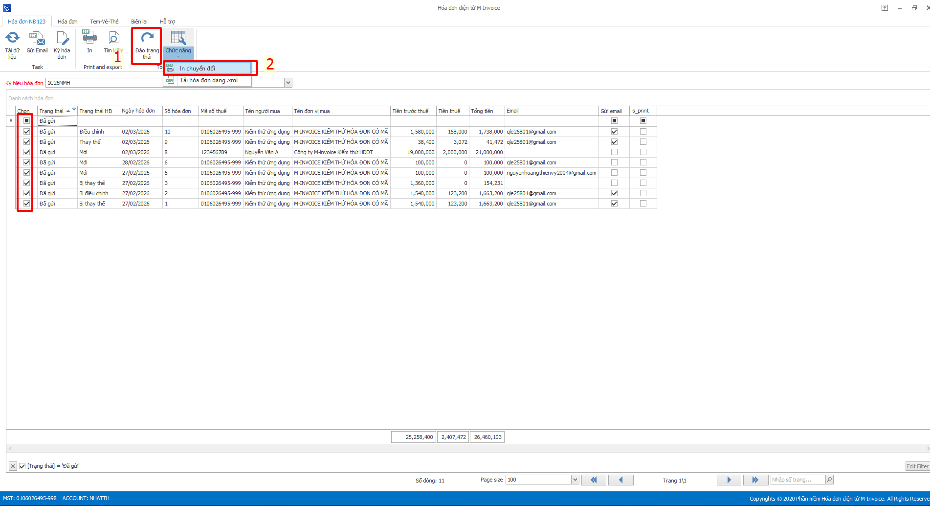Uncheck the row for invoice number 10
Viewport: 930px width, 506px height.
[x=27, y=132]
